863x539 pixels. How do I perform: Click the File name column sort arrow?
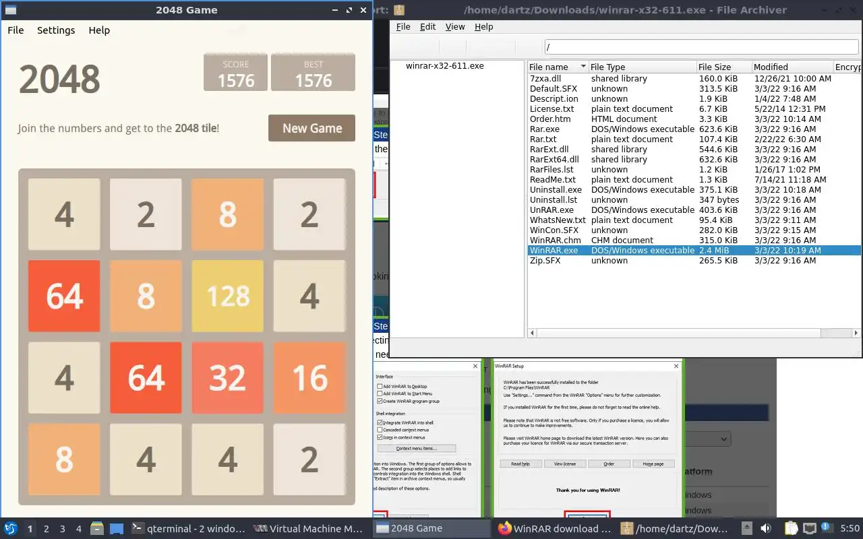click(x=583, y=67)
